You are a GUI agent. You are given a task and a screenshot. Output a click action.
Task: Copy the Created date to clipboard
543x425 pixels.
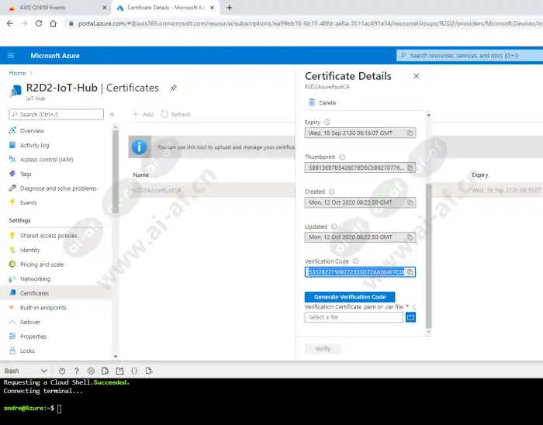coord(410,202)
